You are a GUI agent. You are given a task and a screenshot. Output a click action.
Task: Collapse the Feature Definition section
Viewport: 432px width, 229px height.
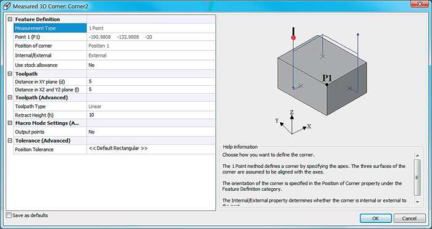[x=10, y=19]
